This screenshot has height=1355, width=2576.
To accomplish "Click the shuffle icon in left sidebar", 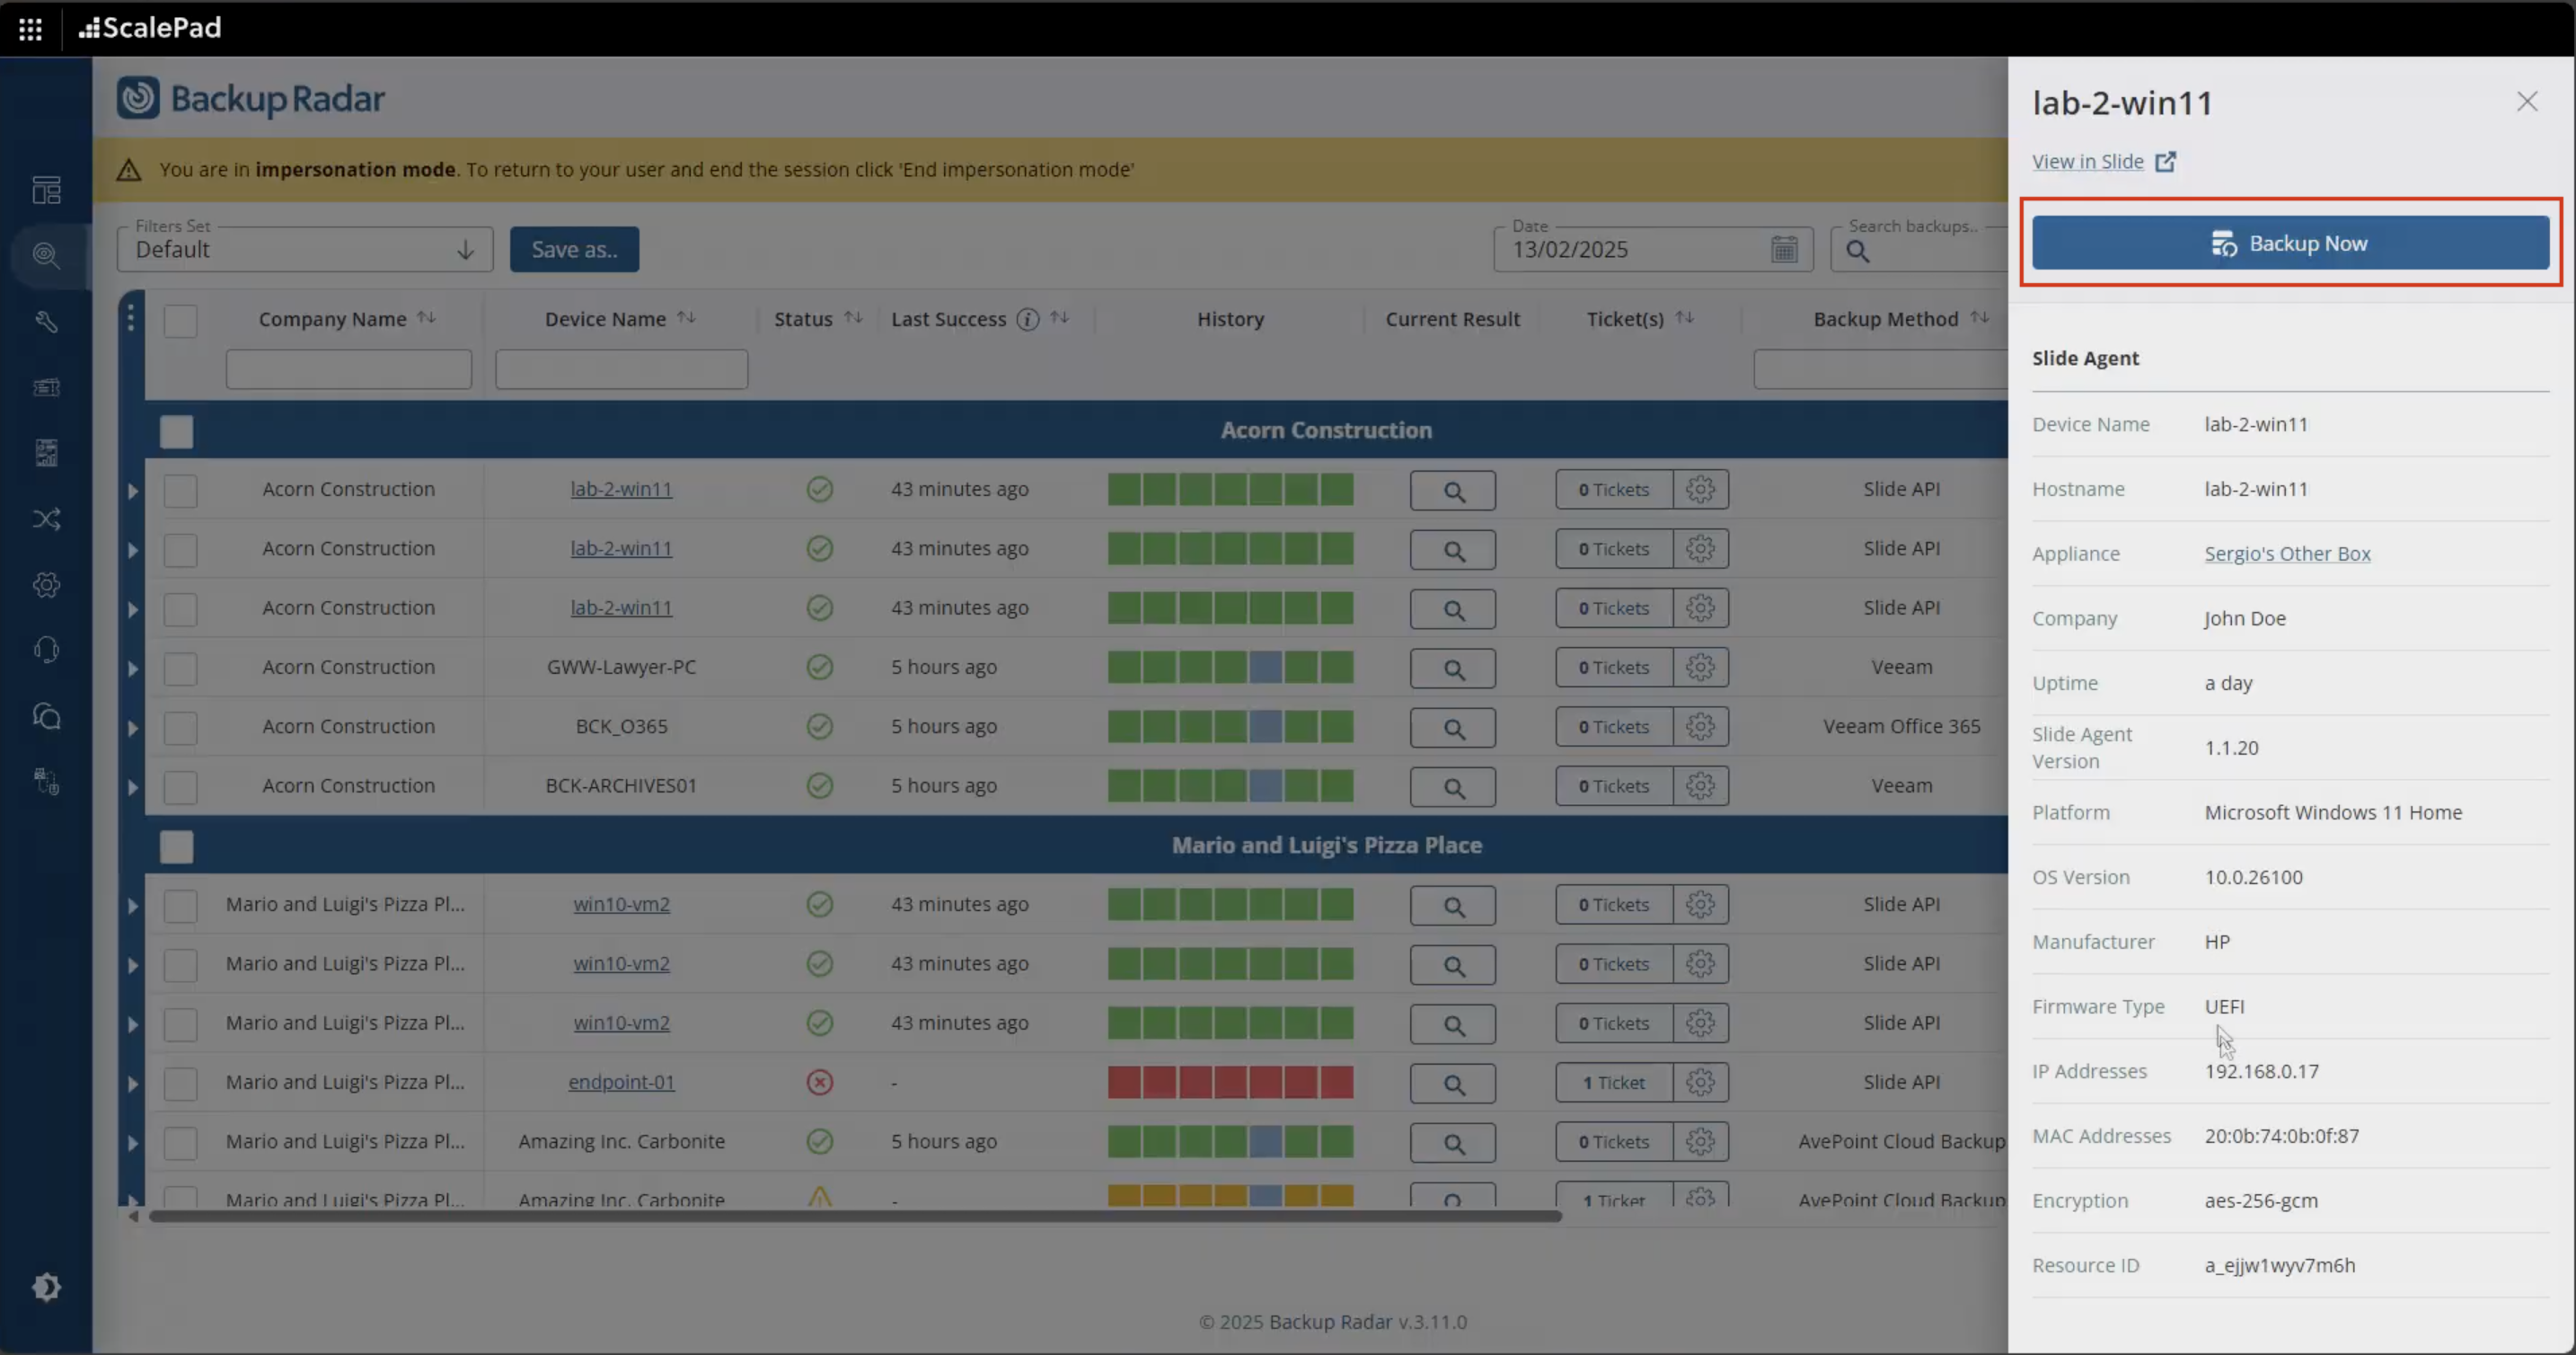I will [x=46, y=518].
